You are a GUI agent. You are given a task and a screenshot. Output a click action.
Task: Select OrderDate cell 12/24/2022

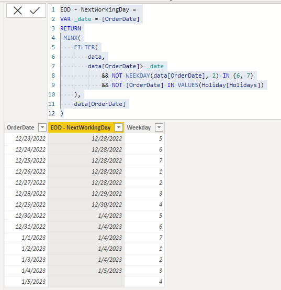pyautogui.click(x=26, y=149)
